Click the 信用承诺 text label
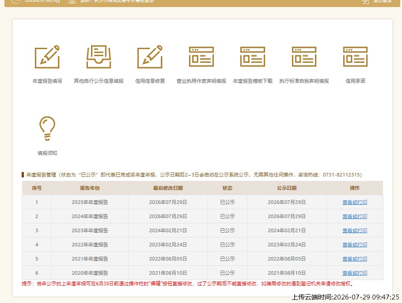This screenshot has width=402, height=303. (355, 81)
